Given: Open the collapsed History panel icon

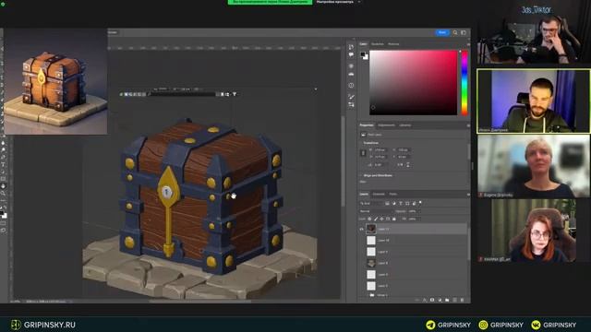Looking at the screenshot, I should (x=351, y=47).
